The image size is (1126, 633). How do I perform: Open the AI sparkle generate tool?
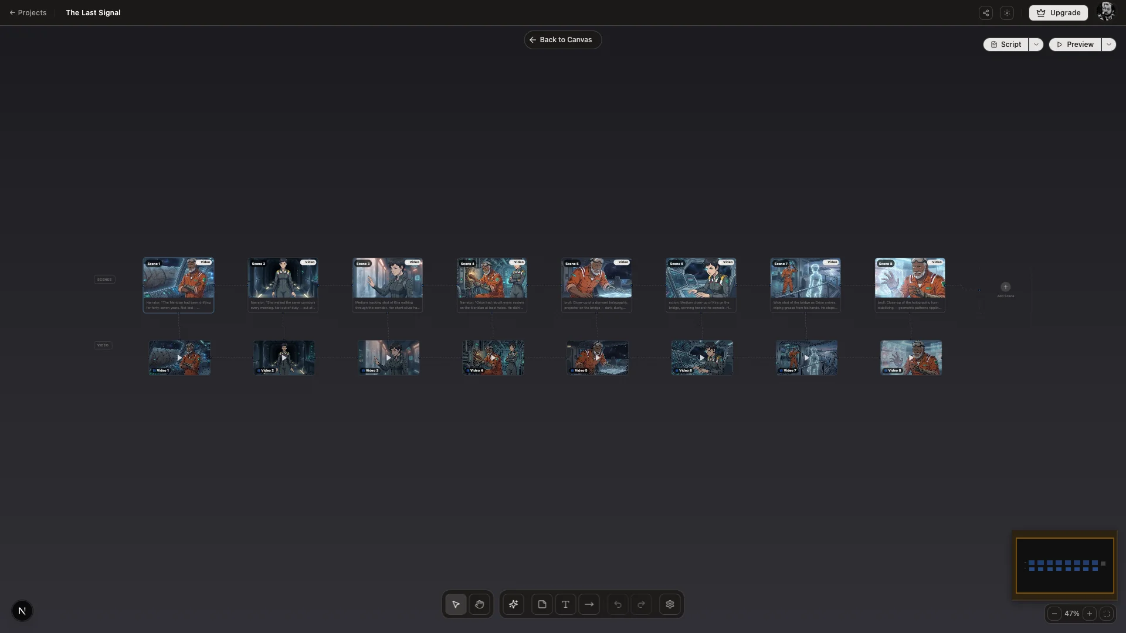(514, 604)
